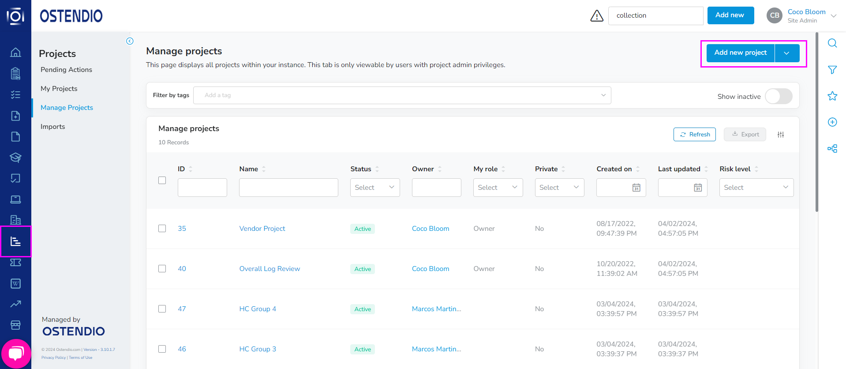Open the marketplace store icon
This screenshot has width=846, height=369.
click(x=15, y=325)
